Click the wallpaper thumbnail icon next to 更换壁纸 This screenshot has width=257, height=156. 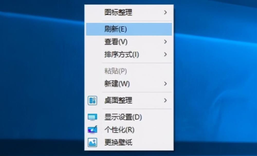click(x=92, y=143)
